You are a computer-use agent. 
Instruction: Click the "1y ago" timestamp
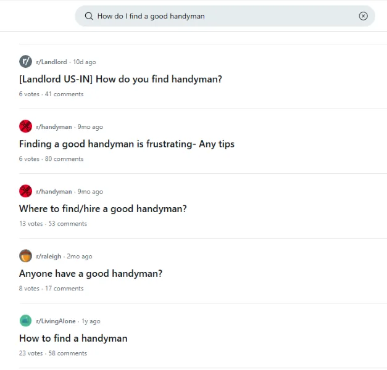click(x=91, y=321)
